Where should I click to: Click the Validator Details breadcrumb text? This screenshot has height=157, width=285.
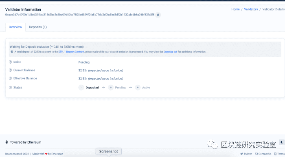point(273,9)
